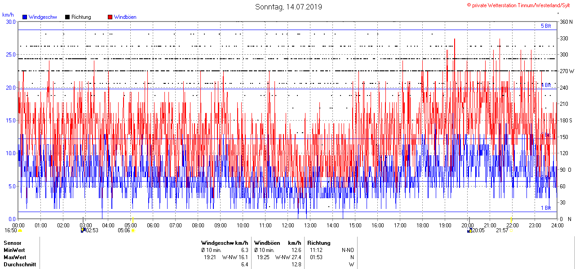
Task: Click the '19:21' max wind time
Action: [211, 257]
